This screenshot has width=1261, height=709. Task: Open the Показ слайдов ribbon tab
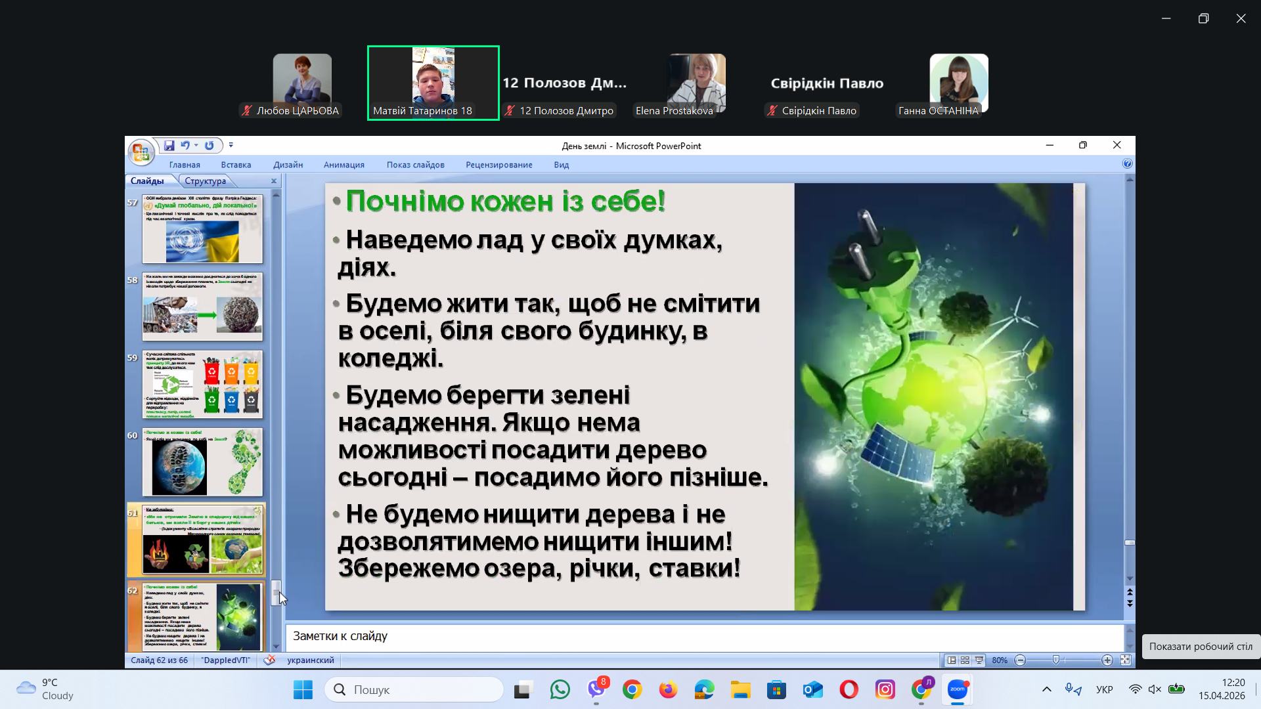pos(415,165)
